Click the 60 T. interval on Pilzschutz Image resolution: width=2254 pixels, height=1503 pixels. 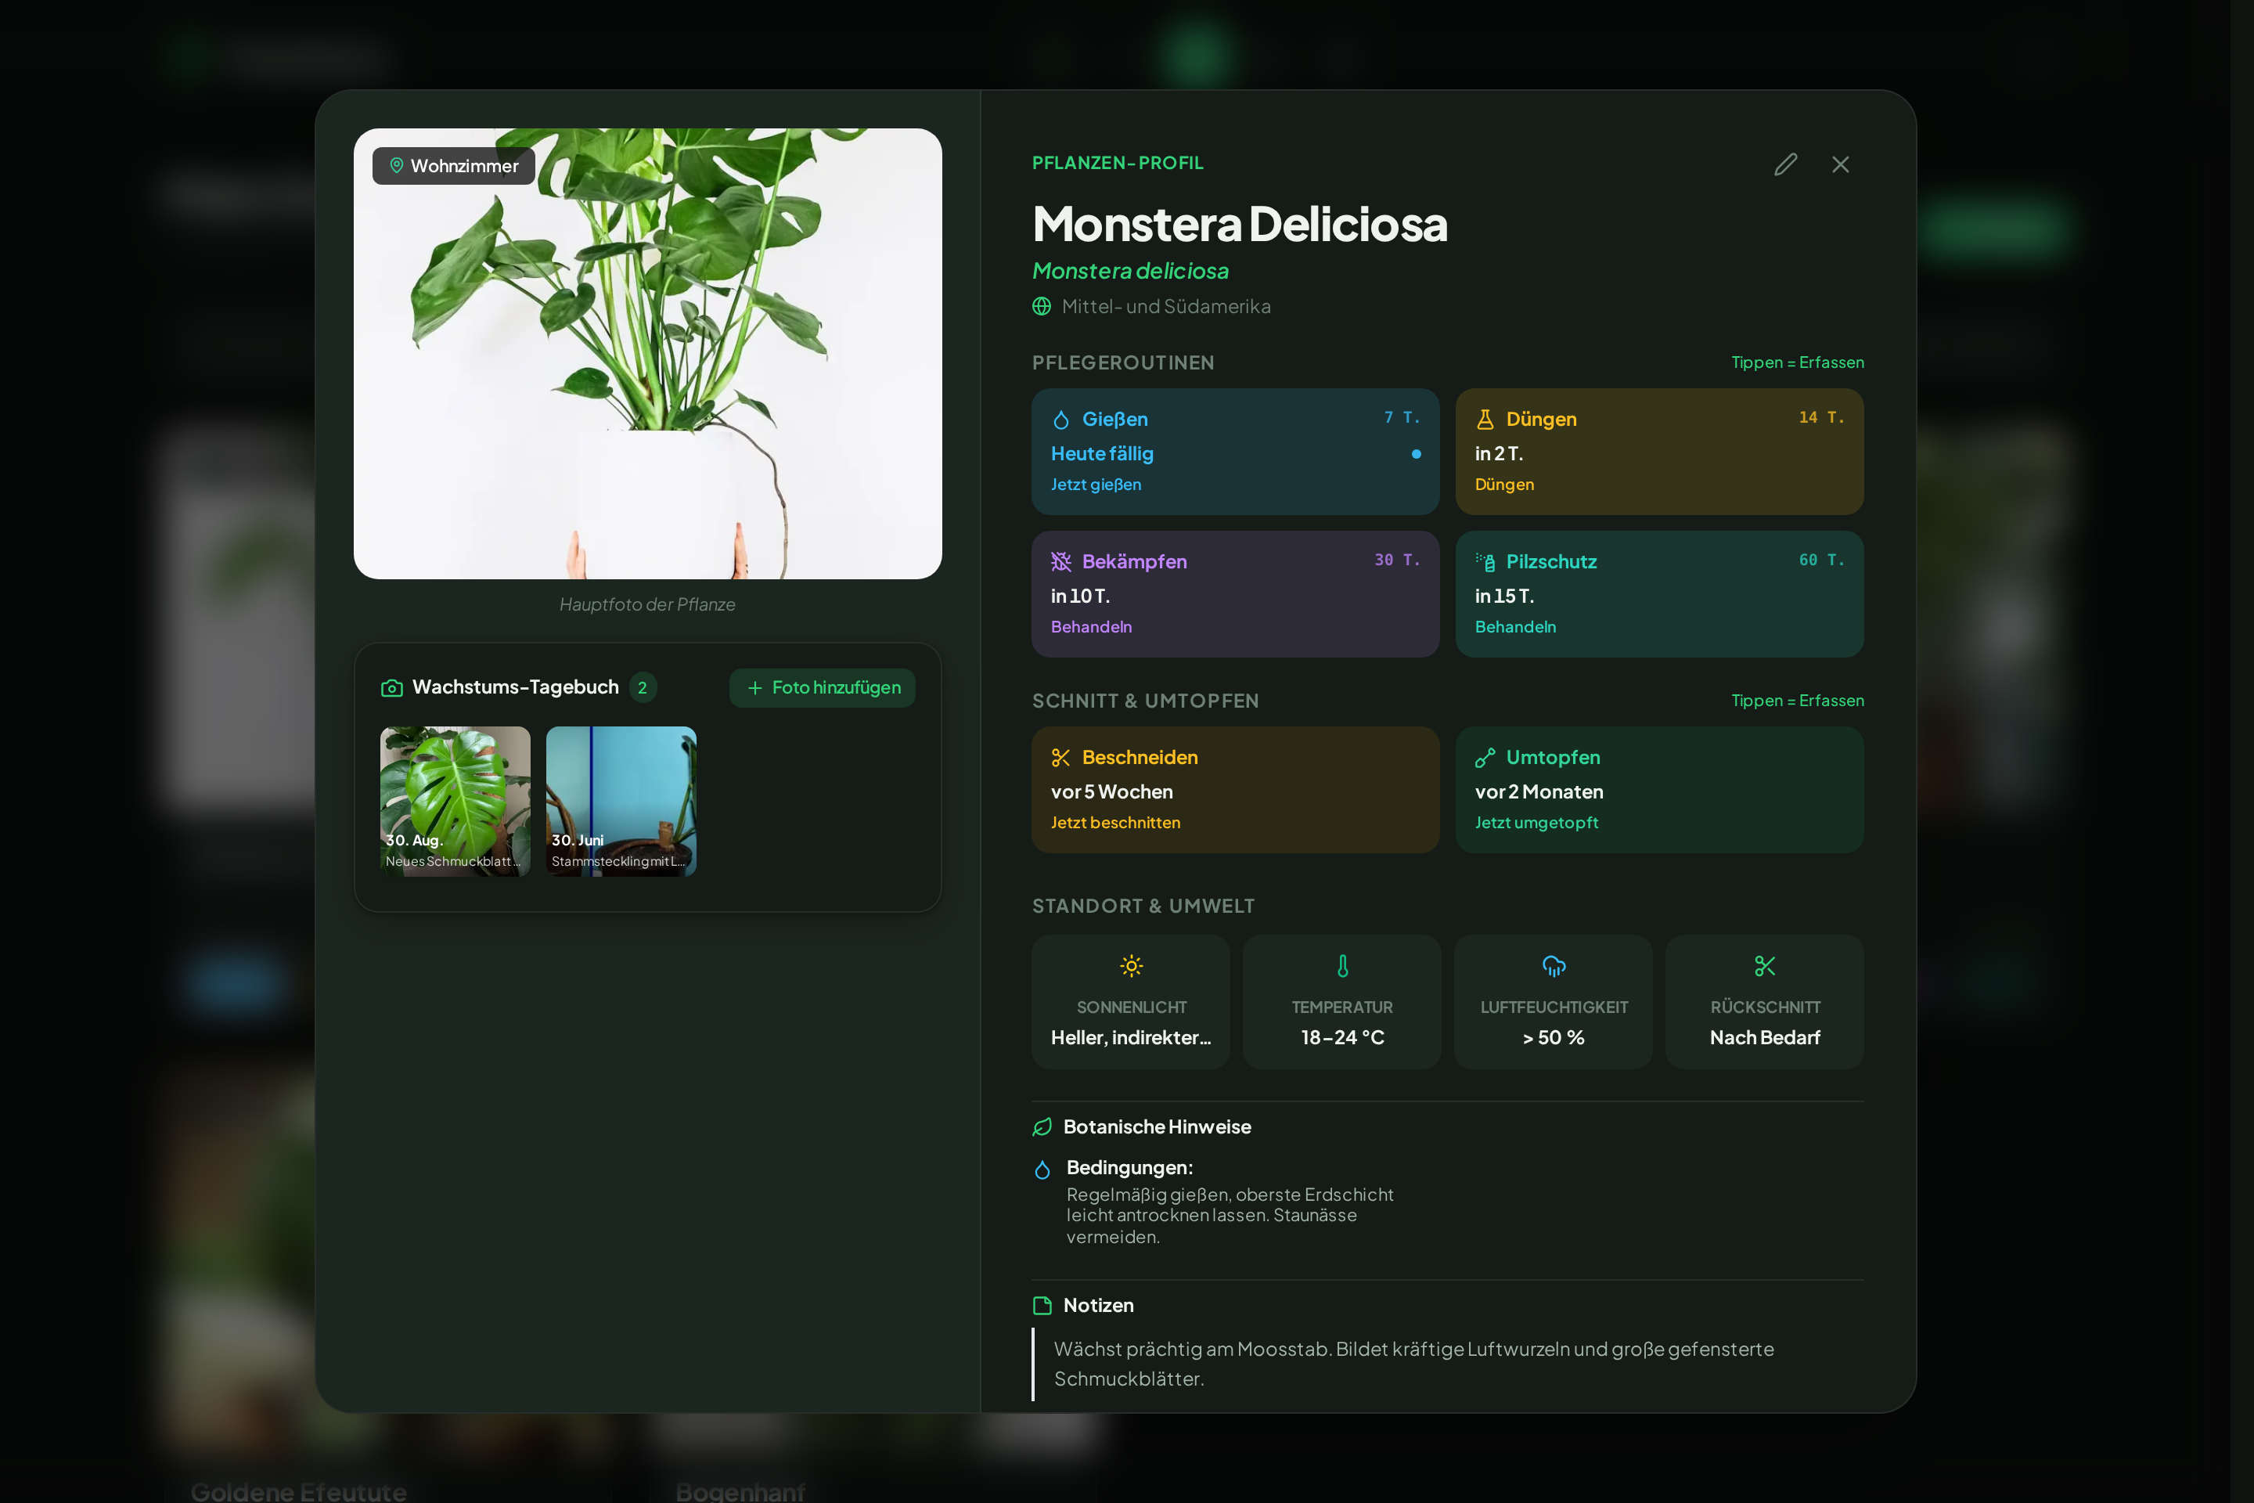(1822, 560)
